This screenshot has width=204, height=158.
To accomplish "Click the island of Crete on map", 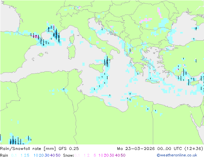I will click(x=152, y=81).
